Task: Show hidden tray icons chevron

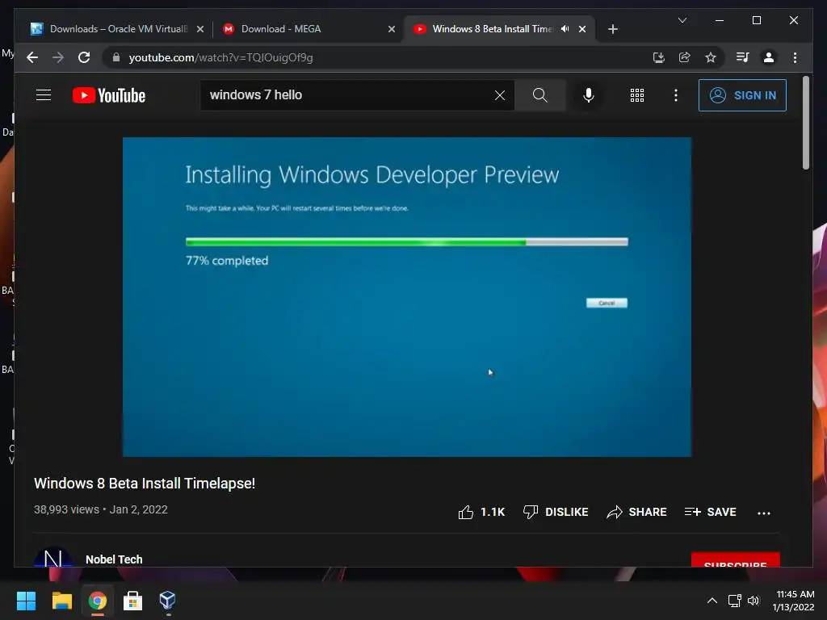Action: click(x=712, y=601)
